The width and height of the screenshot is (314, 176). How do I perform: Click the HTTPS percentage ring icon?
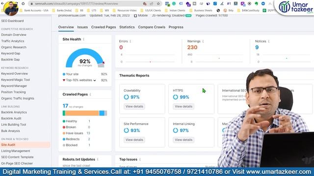pyautogui.click(x=176, y=97)
